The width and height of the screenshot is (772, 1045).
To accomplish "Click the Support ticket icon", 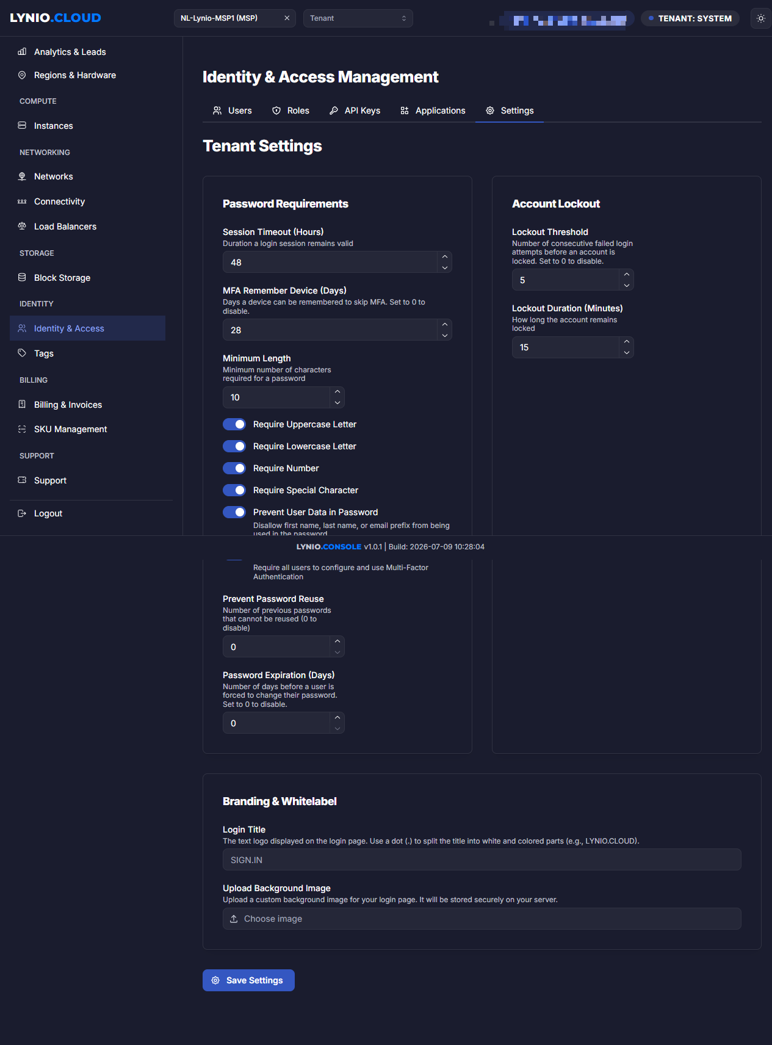I will coord(22,480).
